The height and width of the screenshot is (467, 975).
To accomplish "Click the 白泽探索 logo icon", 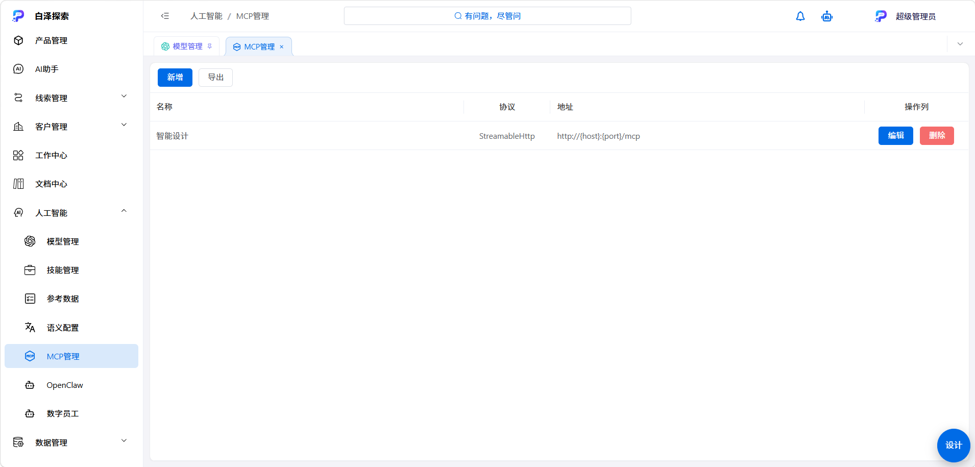I will 18,16.
